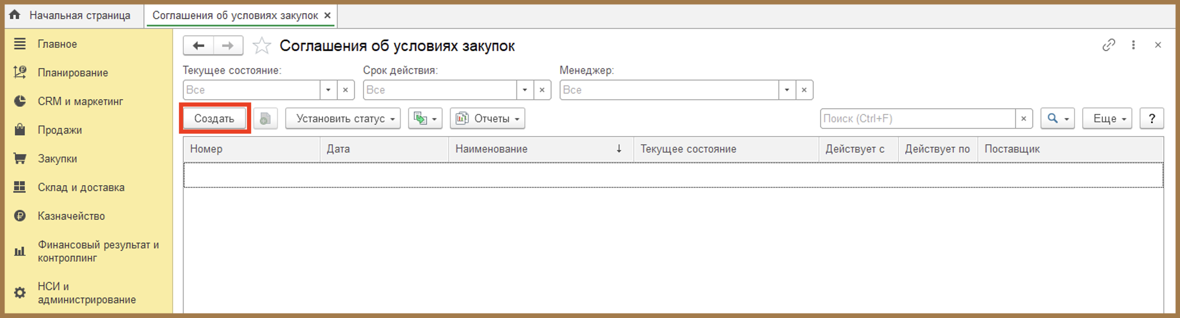Switch to Начальная страница tab
1180x318 pixels.
[75, 15]
